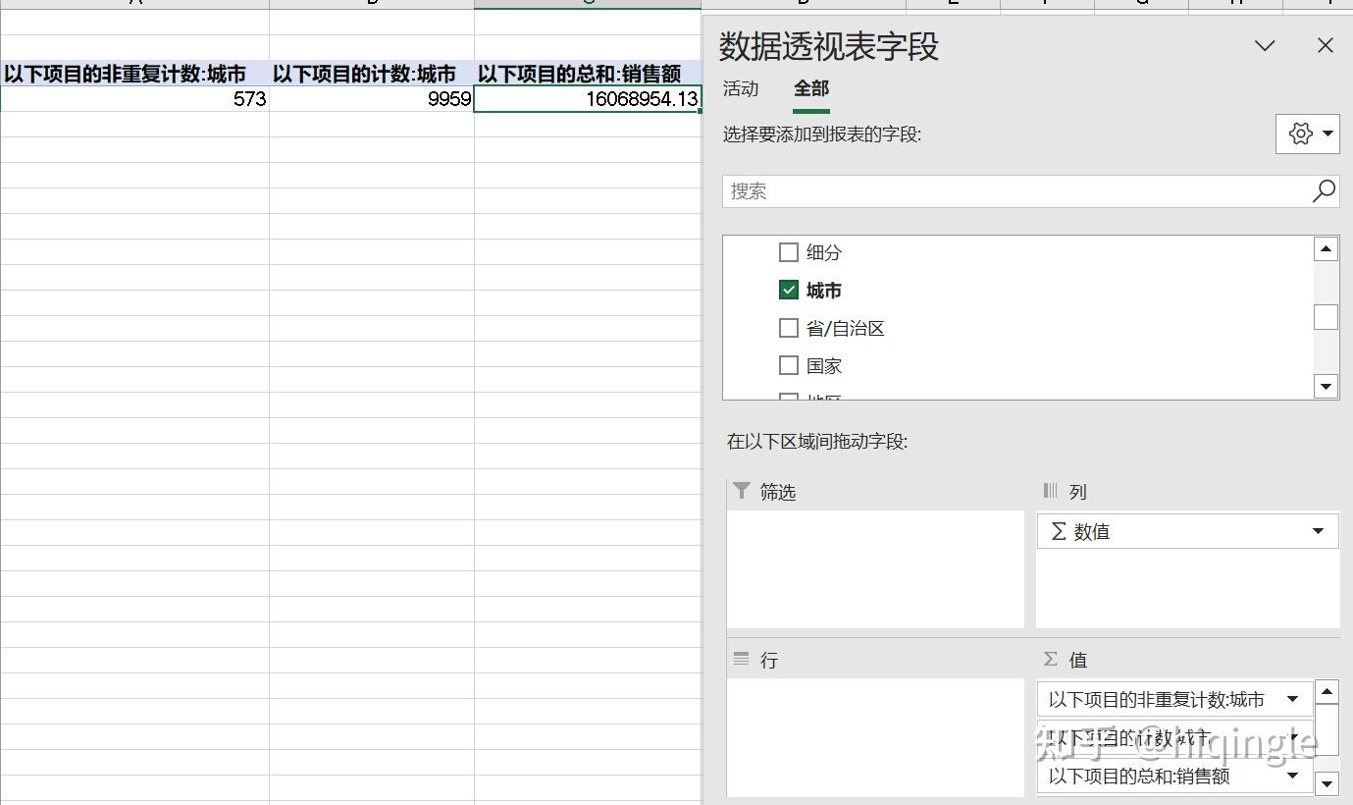This screenshot has width=1353, height=805.
Task: Click field list scroll-down arrow
Action: pos(1327,387)
